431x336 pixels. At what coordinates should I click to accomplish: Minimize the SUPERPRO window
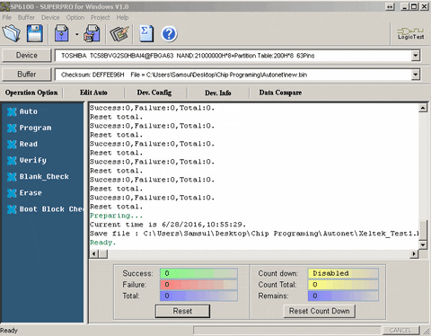(x=405, y=6)
